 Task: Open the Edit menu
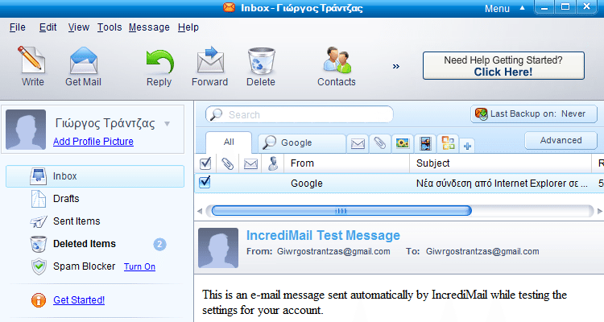[x=48, y=27]
